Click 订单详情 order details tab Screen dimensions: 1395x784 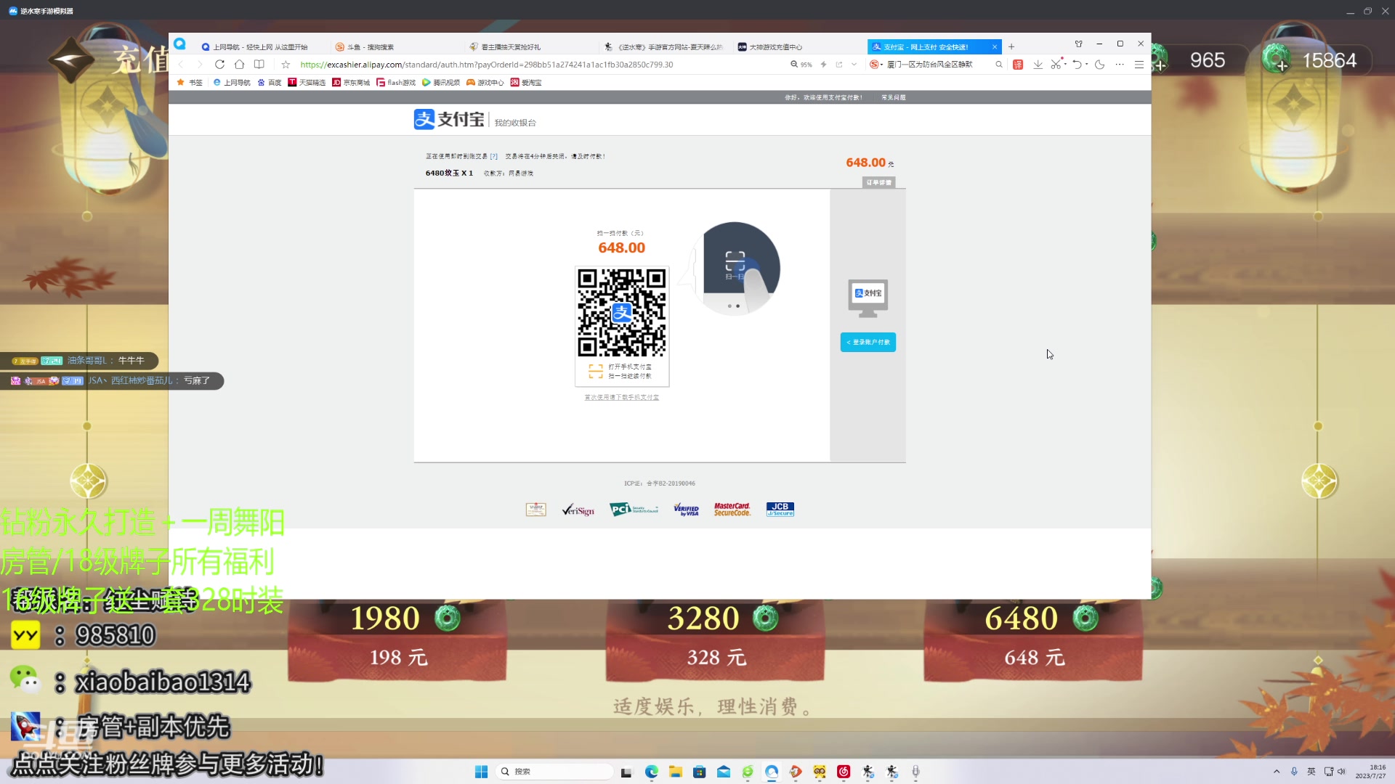879,182
